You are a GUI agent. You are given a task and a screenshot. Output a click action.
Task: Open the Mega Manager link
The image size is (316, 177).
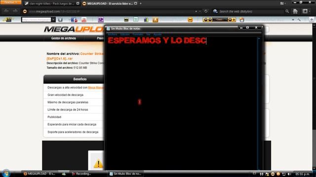pos(96,88)
